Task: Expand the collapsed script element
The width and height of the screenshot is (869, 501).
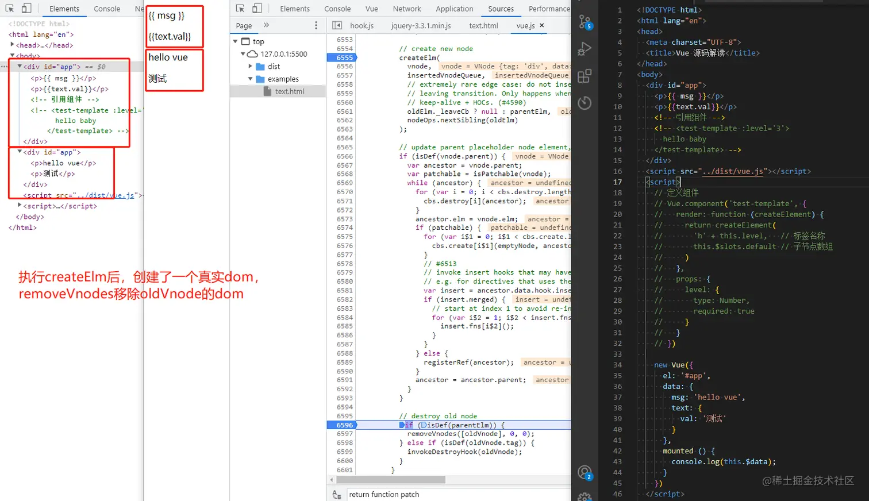Action: pos(20,206)
